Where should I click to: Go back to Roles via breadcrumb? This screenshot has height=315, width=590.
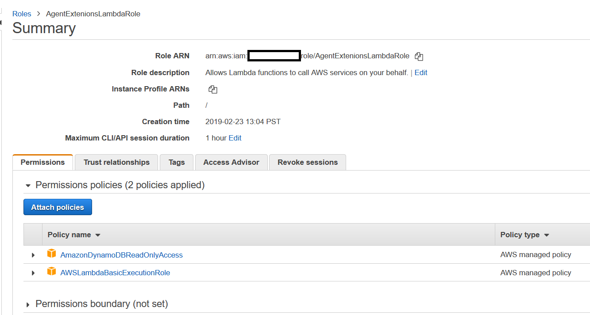point(22,14)
